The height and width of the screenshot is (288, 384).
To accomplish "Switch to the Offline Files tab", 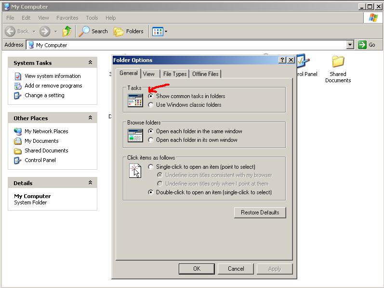I will pos(205,74).
